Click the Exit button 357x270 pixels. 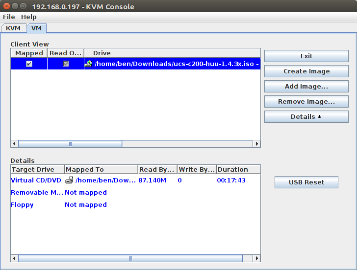[x=306, y=56]
